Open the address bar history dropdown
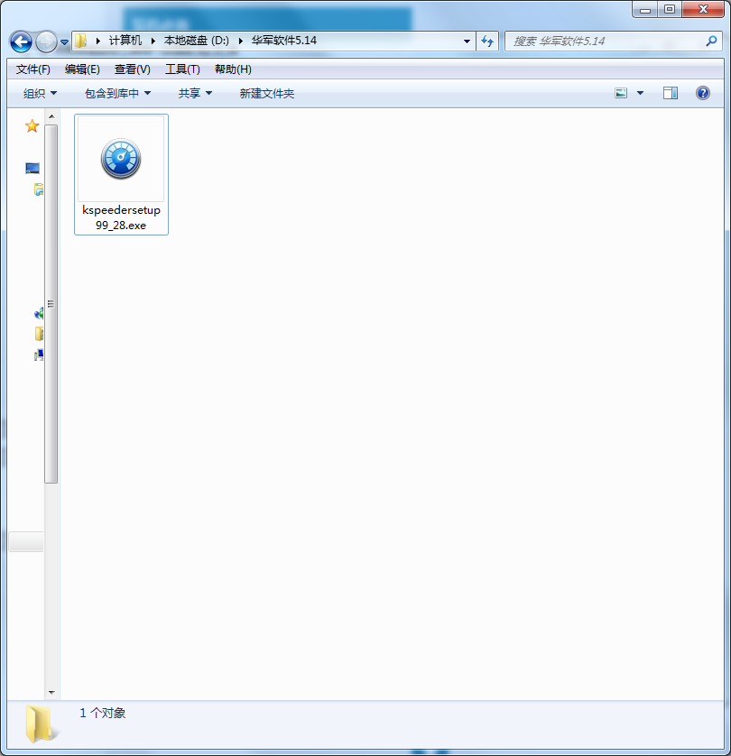 pyautogui.click(x=467, y=41)
